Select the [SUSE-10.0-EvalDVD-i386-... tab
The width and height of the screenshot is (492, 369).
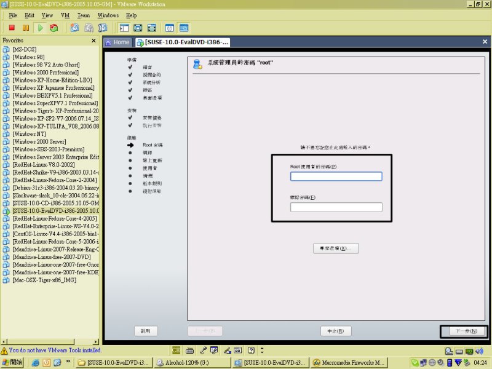pyautogui.click(x=183, y=42)
